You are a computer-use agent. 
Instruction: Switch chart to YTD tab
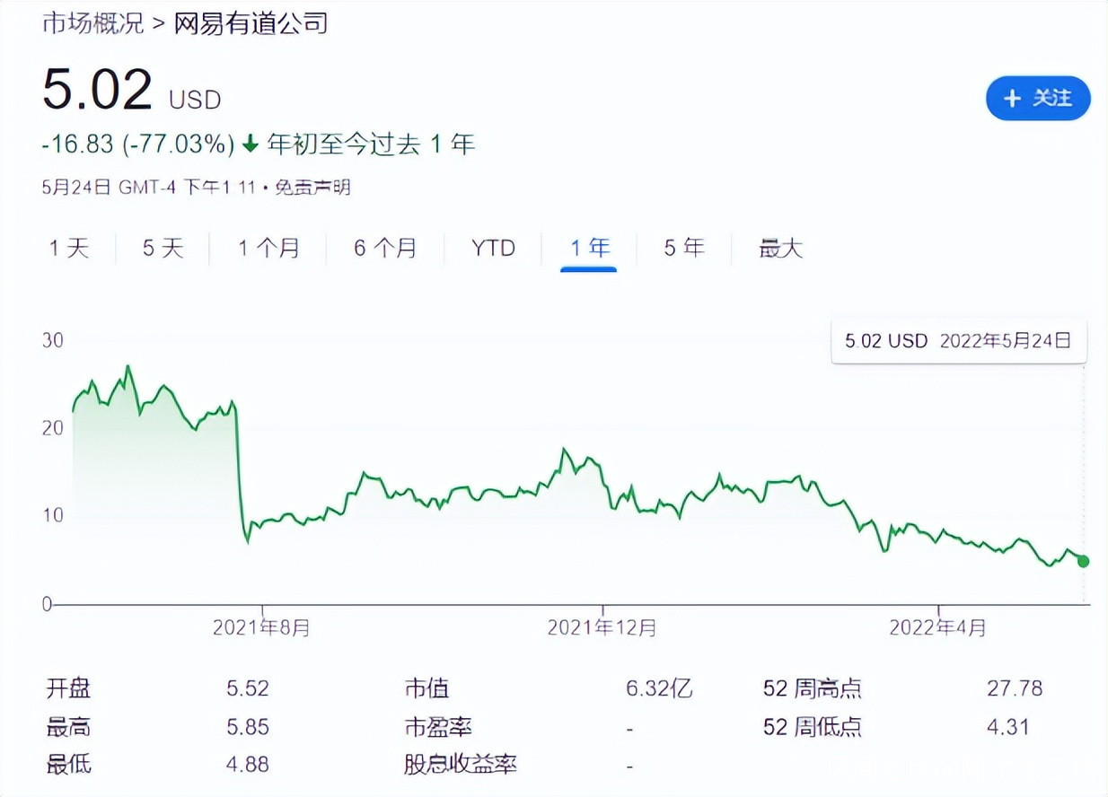[494, 248]
